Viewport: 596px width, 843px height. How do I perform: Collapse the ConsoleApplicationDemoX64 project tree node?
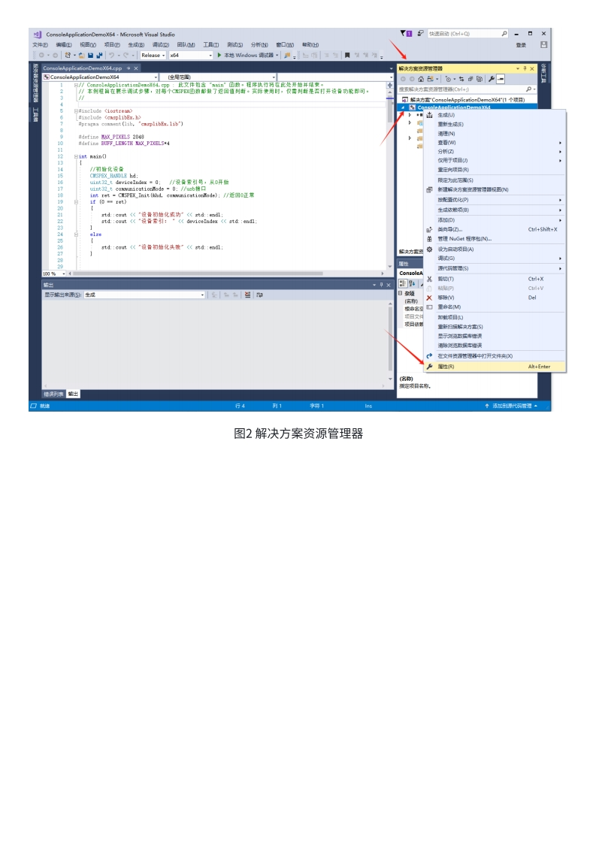404,107
